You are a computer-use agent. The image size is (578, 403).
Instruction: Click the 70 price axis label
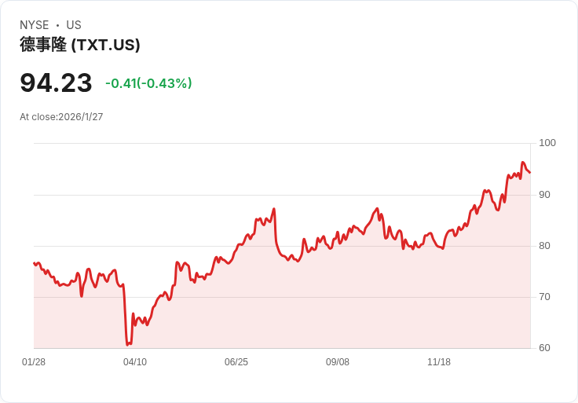[544, 297]
